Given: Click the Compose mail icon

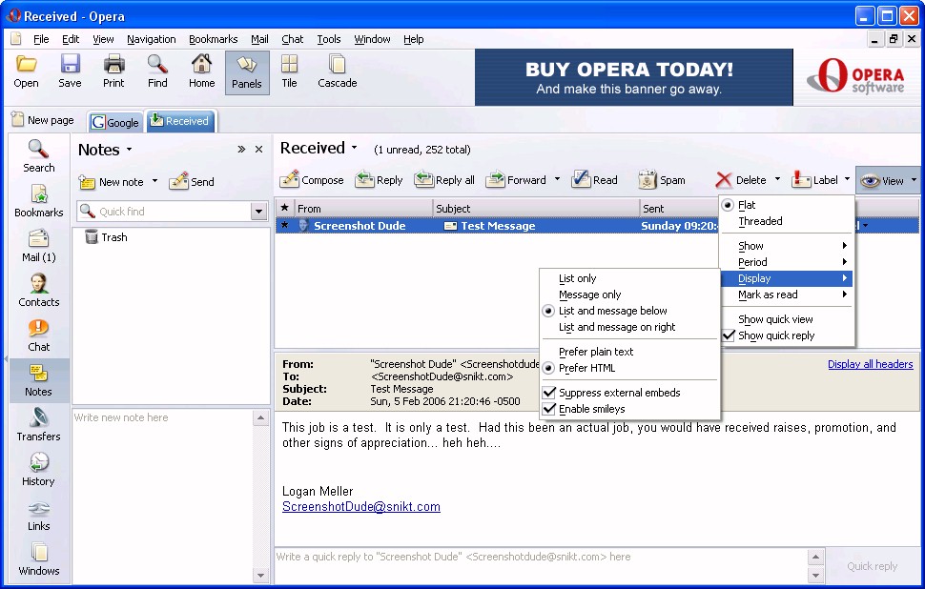Looking at the screenshot, I should (x=290, y=179).
